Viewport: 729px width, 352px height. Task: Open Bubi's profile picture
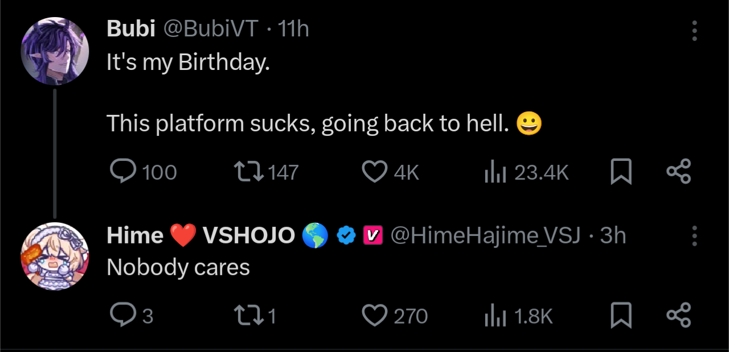pyautogui.click(x=55, y=51)
